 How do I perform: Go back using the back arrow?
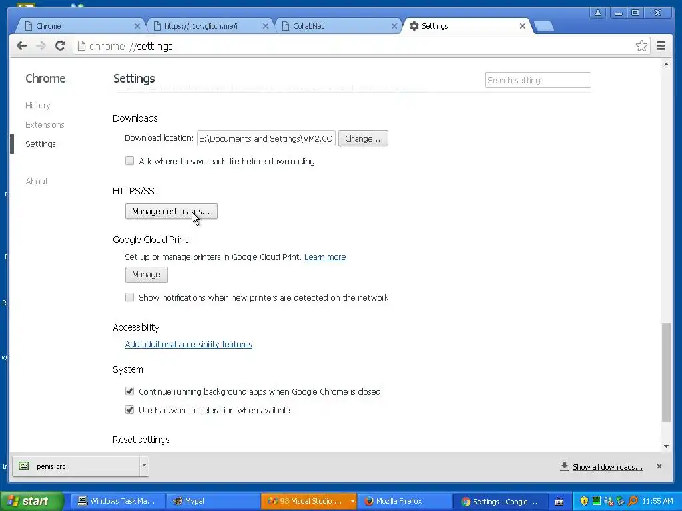(21, 46)
